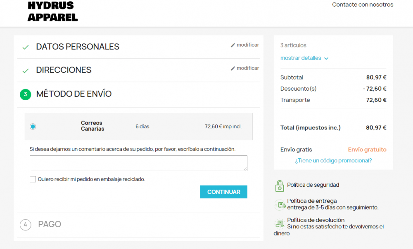Screen dimensions: 413x249
Task: Click modificar for Datos Personales
Action: [x=248, y=45]
